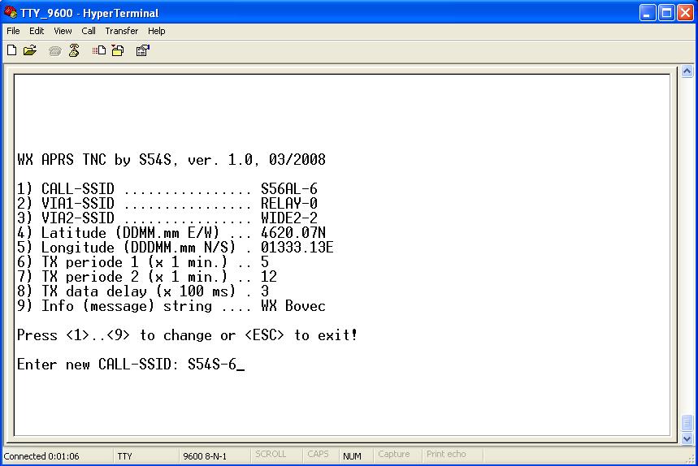
Task: Click the Send file toolbar icon
Action: pos(99,50)
